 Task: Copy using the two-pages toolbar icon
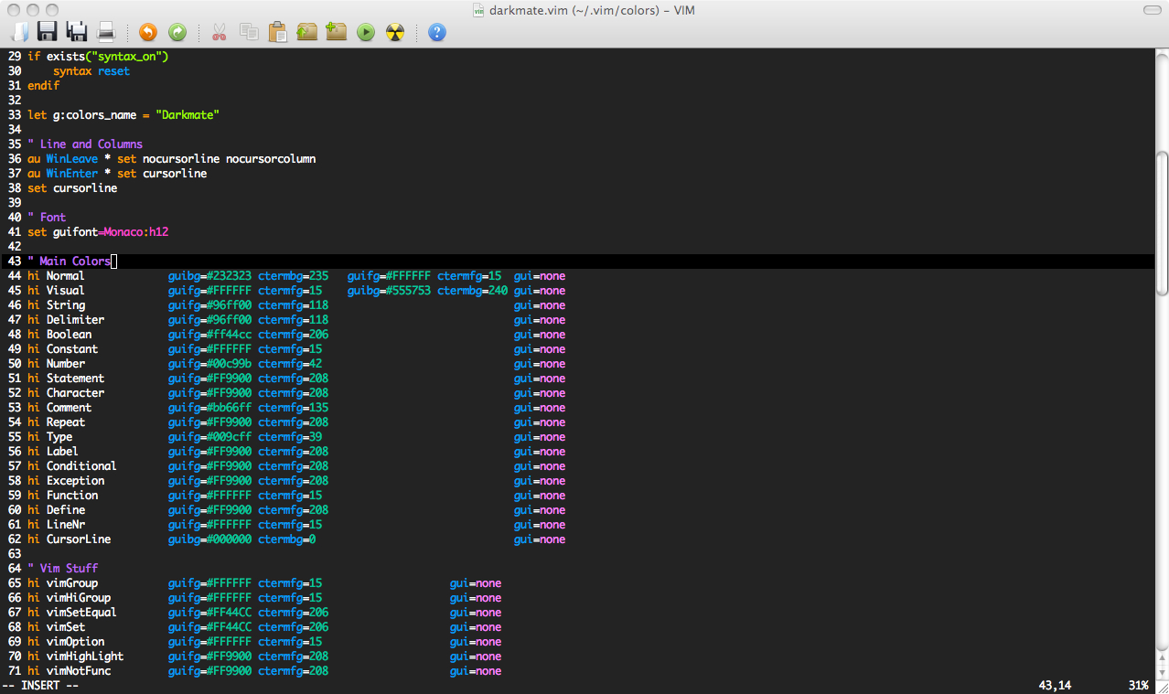248,33
